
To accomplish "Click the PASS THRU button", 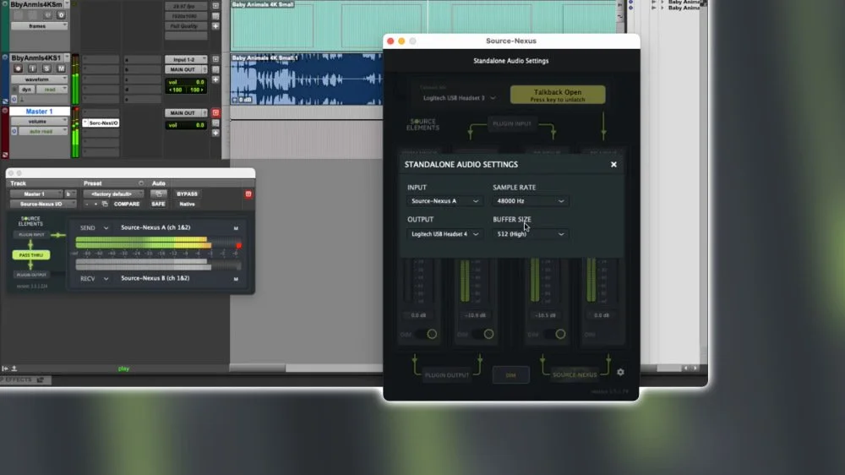I will [31, 255].
